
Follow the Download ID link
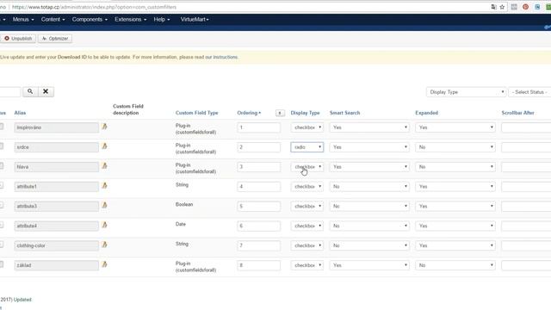72,57
